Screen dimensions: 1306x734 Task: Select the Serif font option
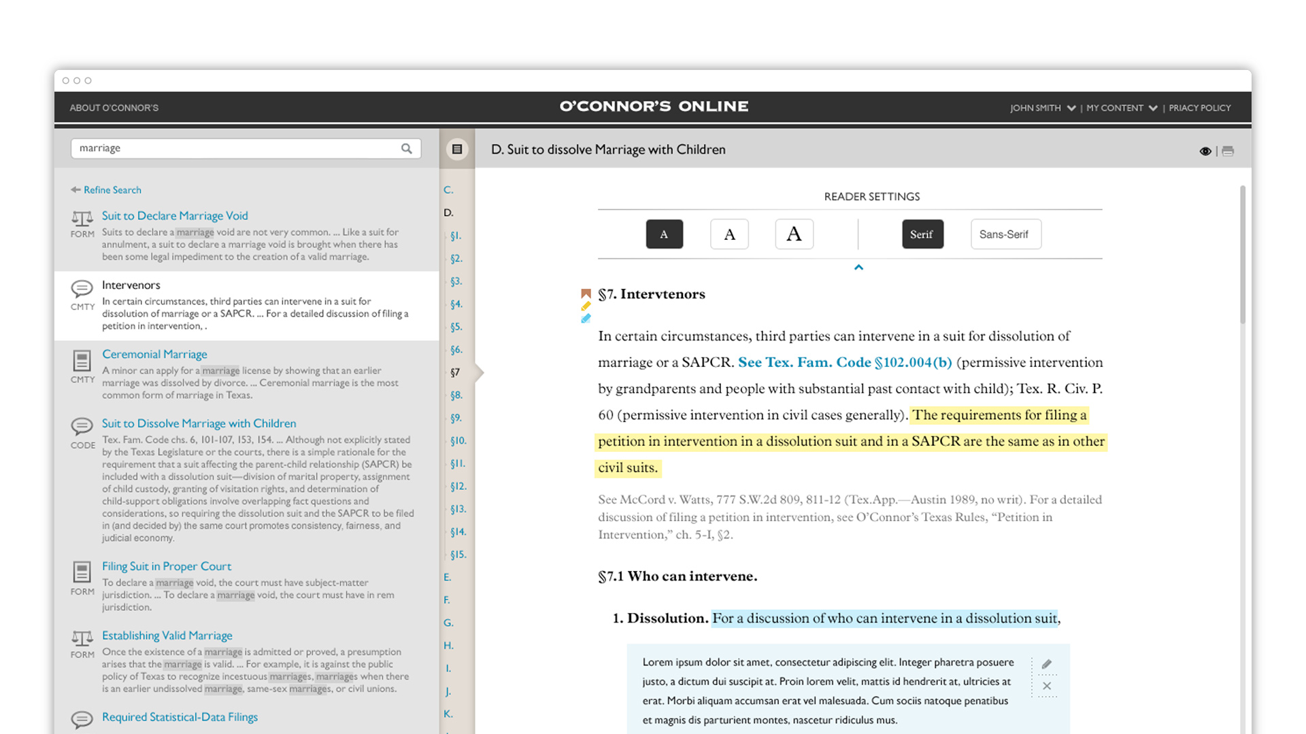922,234
